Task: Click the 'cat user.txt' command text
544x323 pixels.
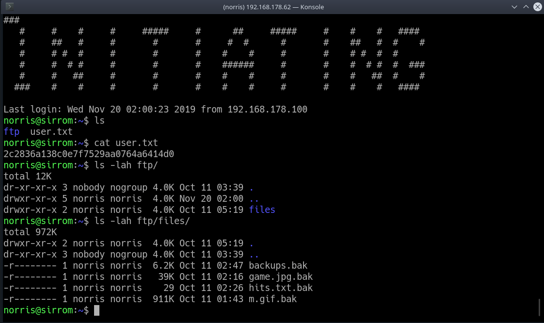Action: pyautogui.click(x=126, y=143)
